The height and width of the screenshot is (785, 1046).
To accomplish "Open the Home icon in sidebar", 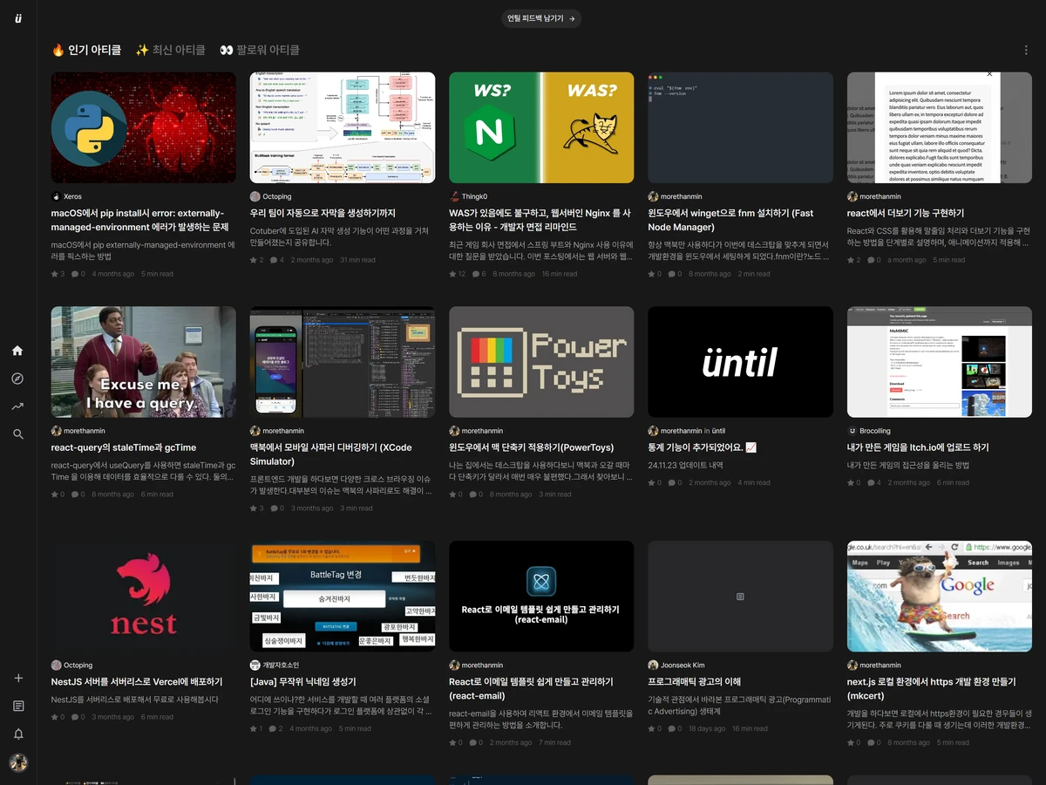I will tap(17, 351).
